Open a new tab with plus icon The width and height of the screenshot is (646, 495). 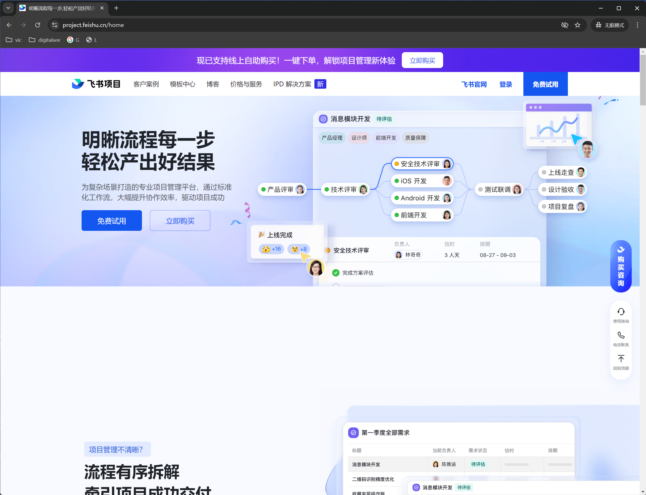tap(116, 8)
